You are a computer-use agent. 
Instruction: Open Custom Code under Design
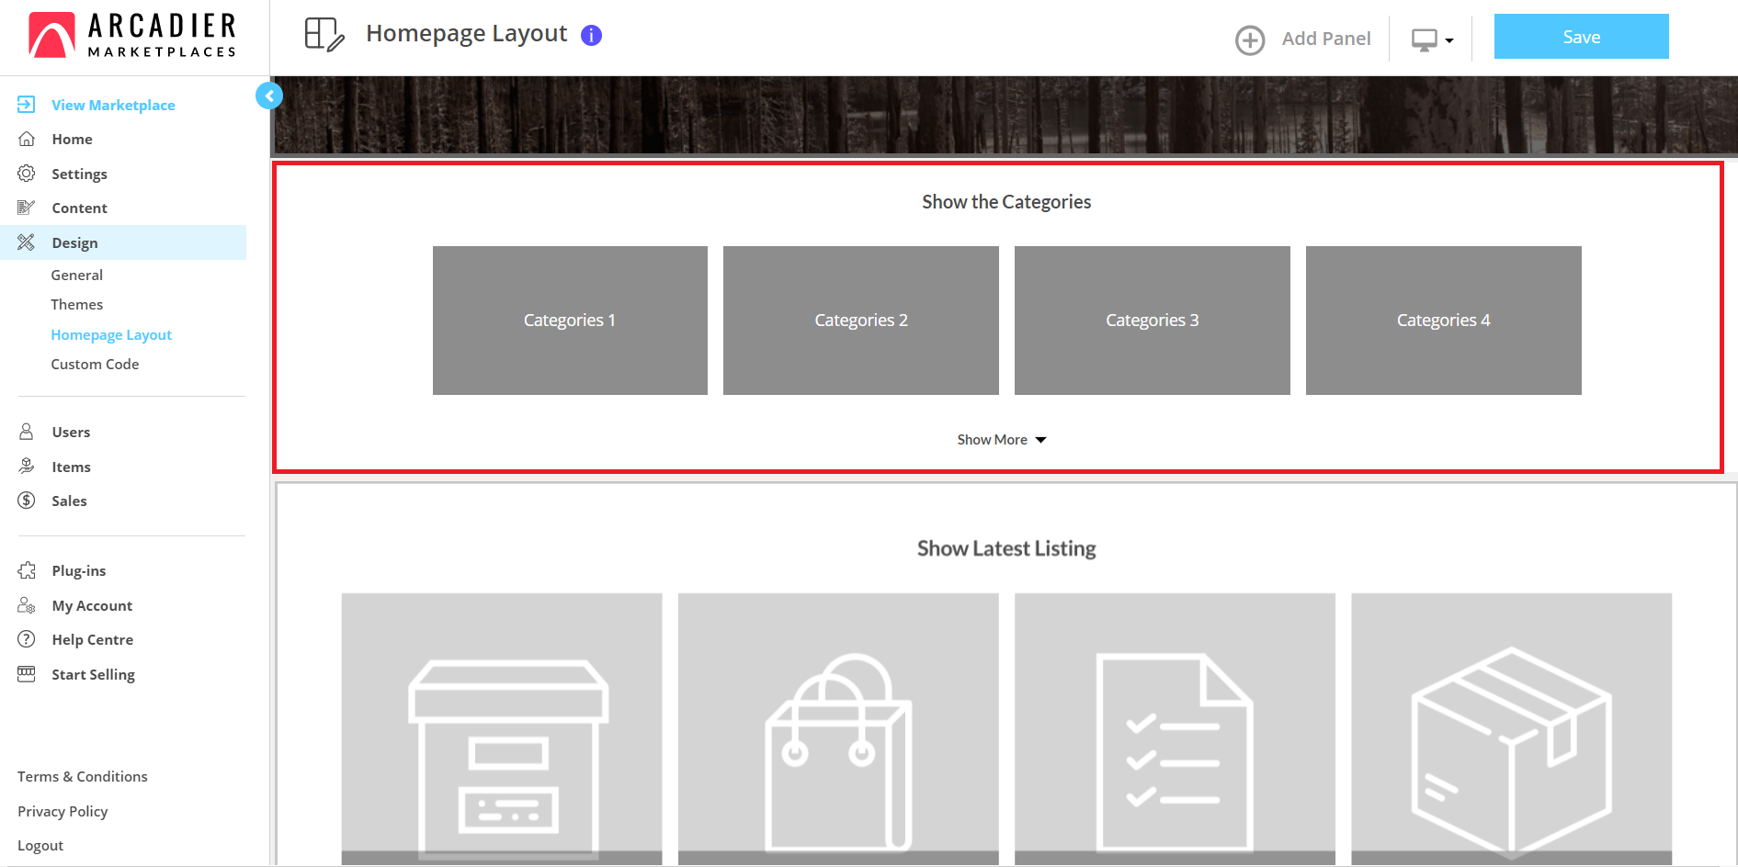(95, 365)
